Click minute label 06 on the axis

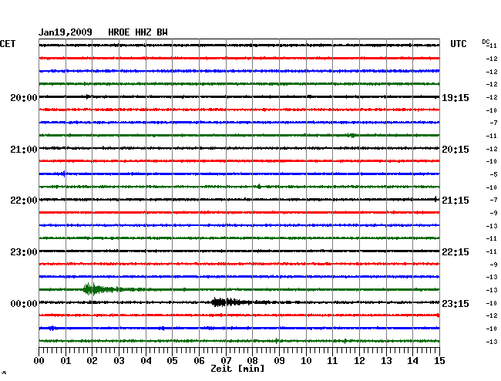199,361
